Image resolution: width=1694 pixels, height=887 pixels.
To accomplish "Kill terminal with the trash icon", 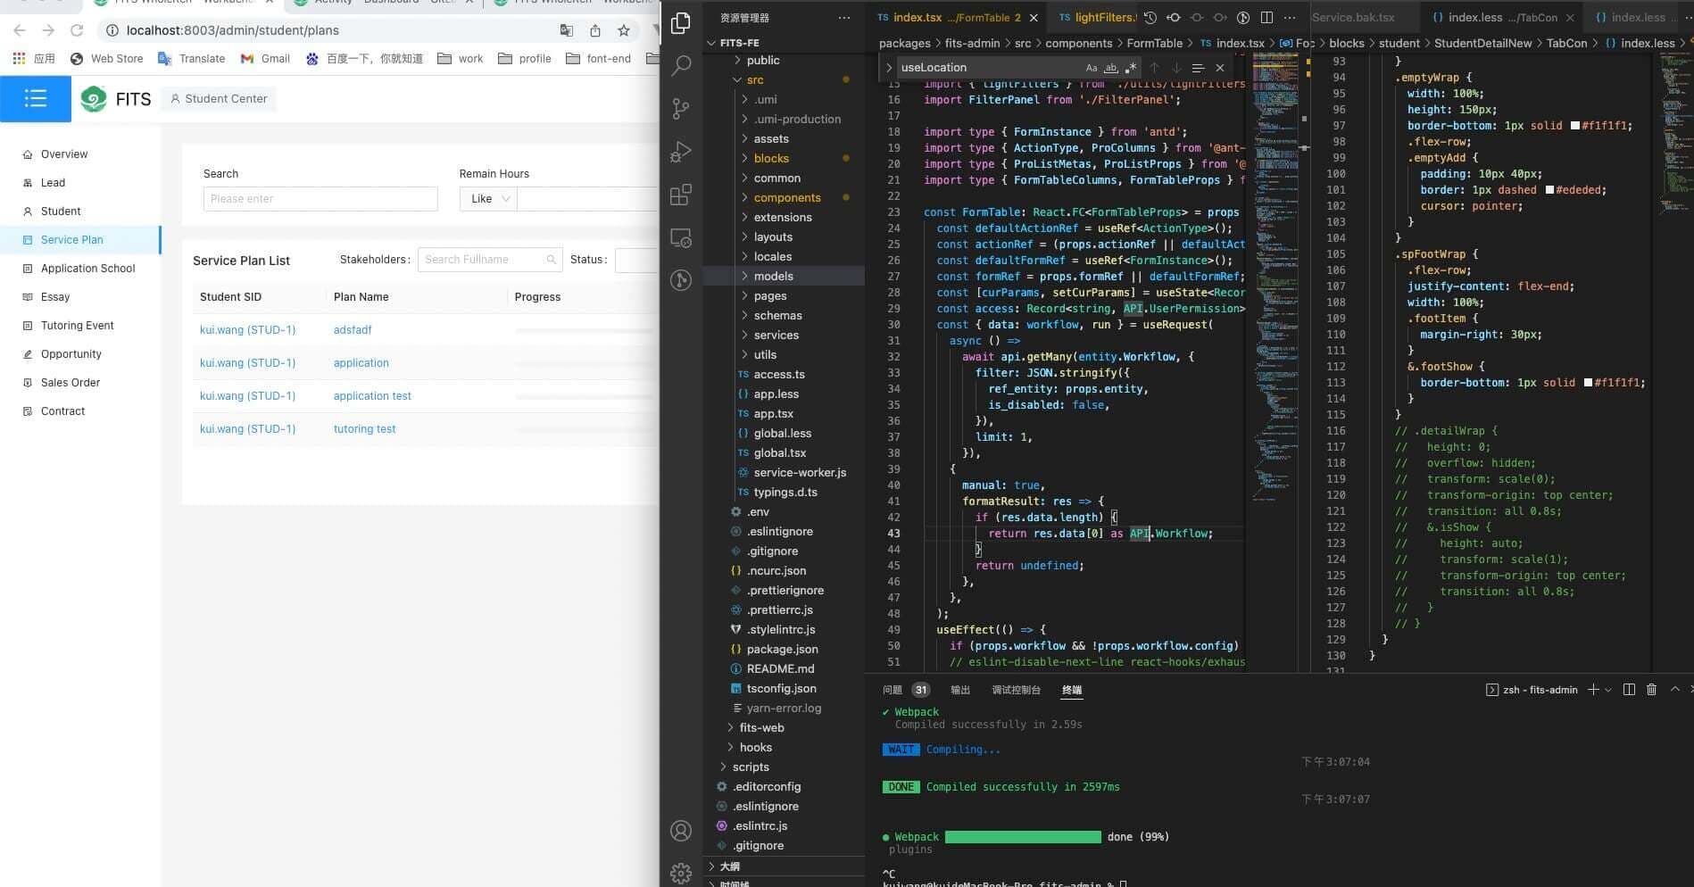I will (1651, 690).
